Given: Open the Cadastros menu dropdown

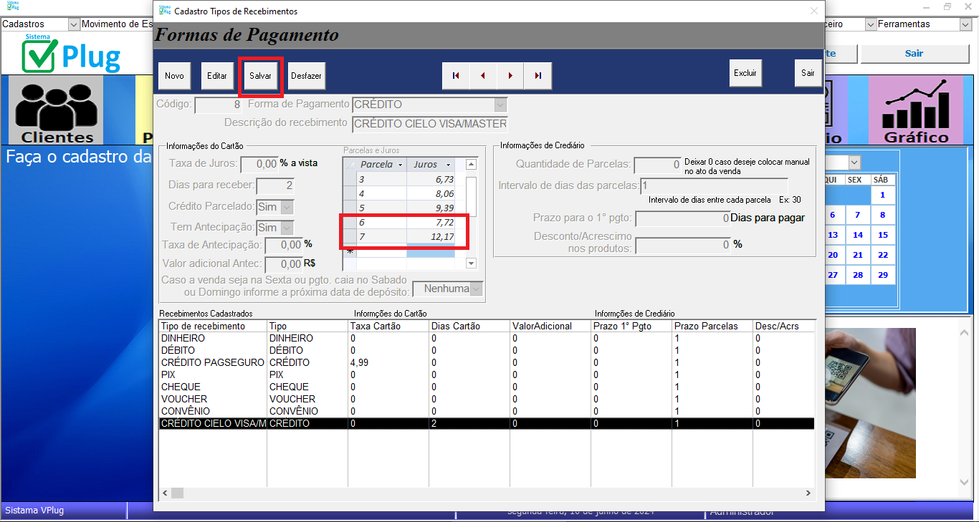Looking at the screenshot, I should 73,24.
